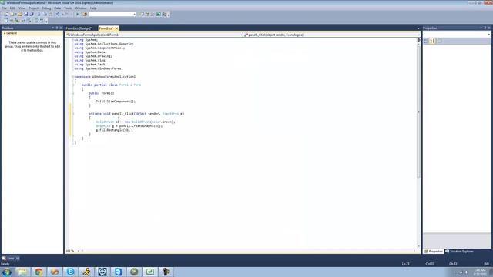Click on the g.FillRectangle(sb, line
This screenshot has width=493, height=277.
(x=114, y=130)
